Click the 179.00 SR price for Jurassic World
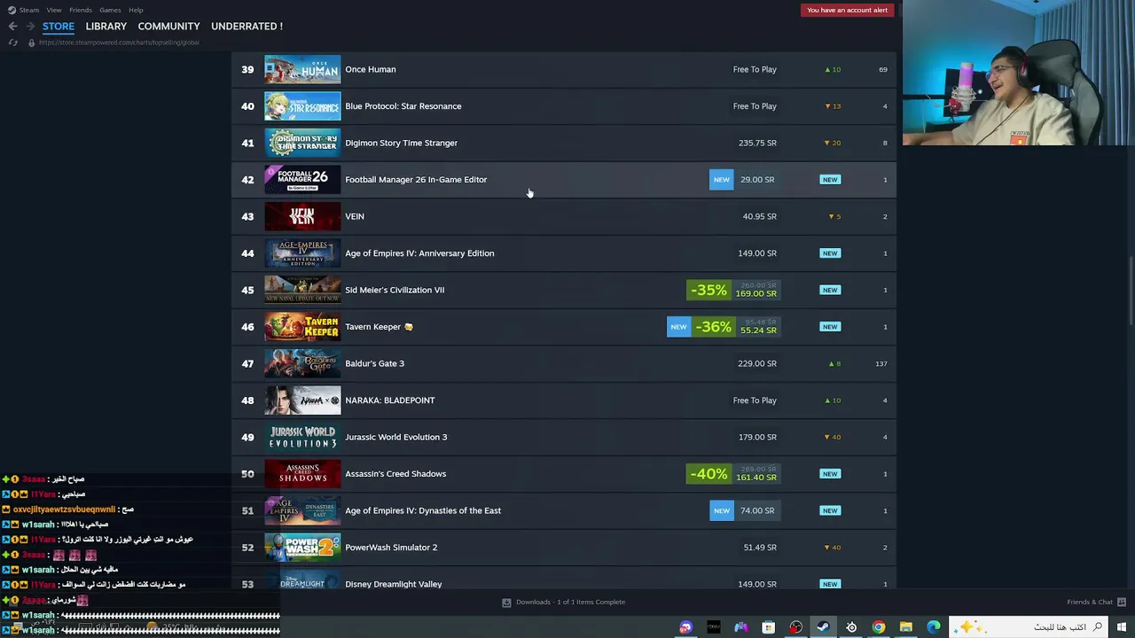This screenshot has width=1135, height=638. (x=757, y=437)
